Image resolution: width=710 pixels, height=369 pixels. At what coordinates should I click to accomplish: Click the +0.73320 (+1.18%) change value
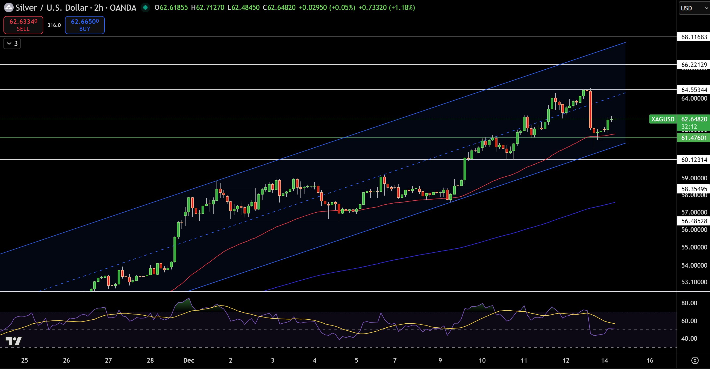[x=387, y=7]
